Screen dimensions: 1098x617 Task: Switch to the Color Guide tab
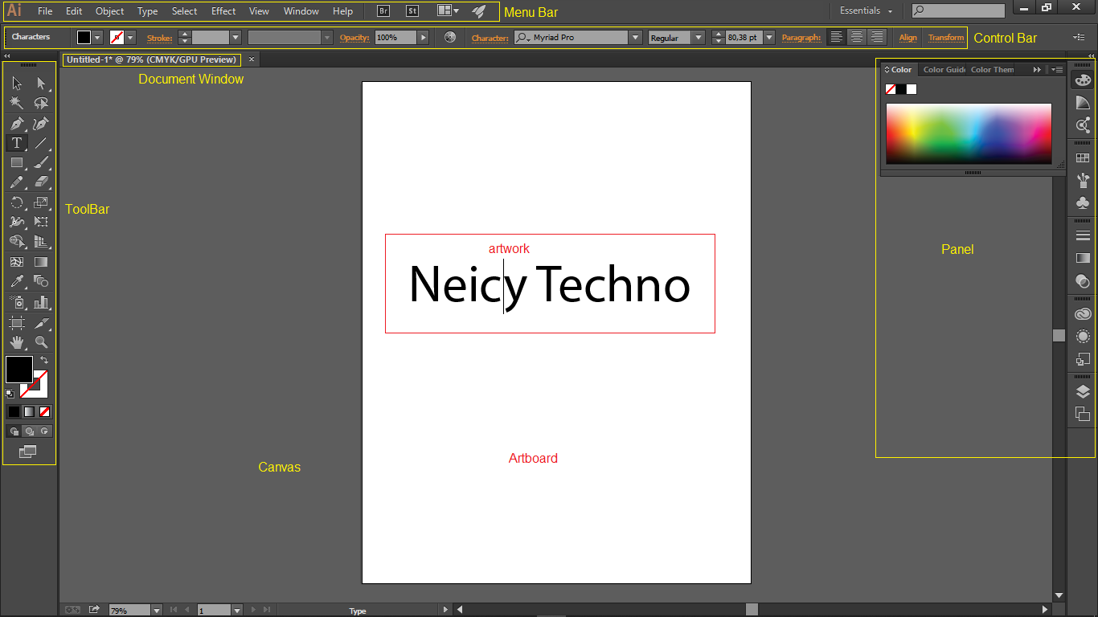[944, 70]
